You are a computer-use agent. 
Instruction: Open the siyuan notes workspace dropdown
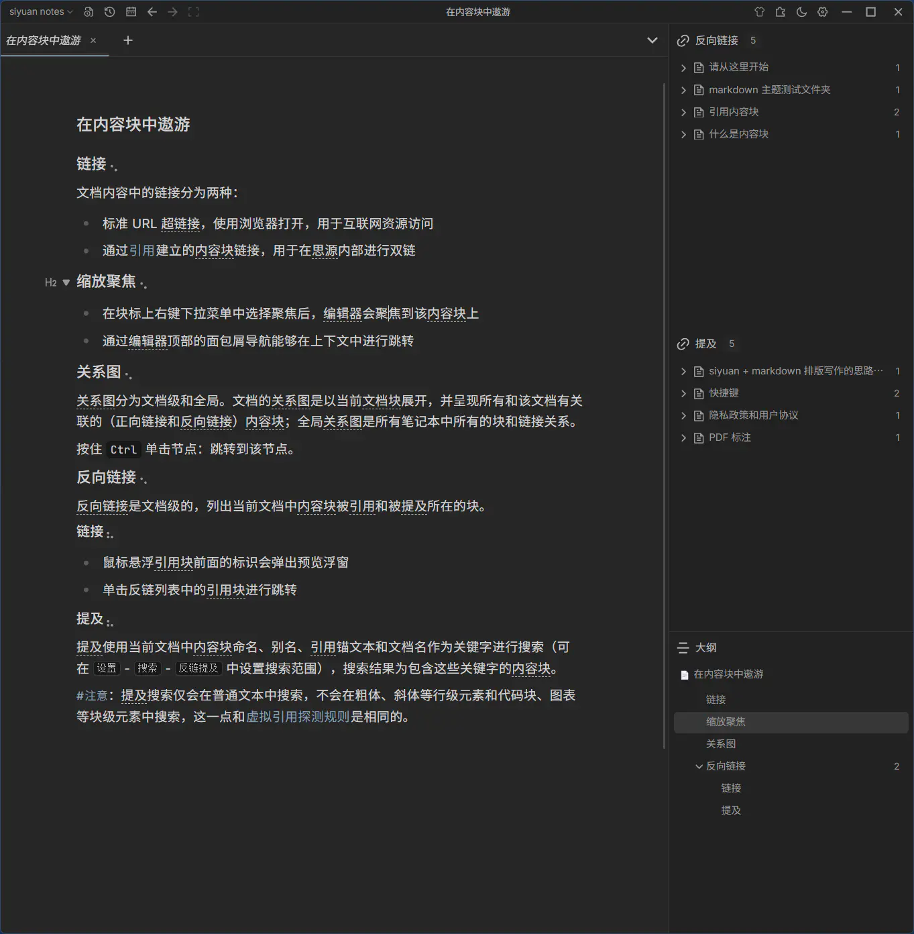(x=41, y=12)
